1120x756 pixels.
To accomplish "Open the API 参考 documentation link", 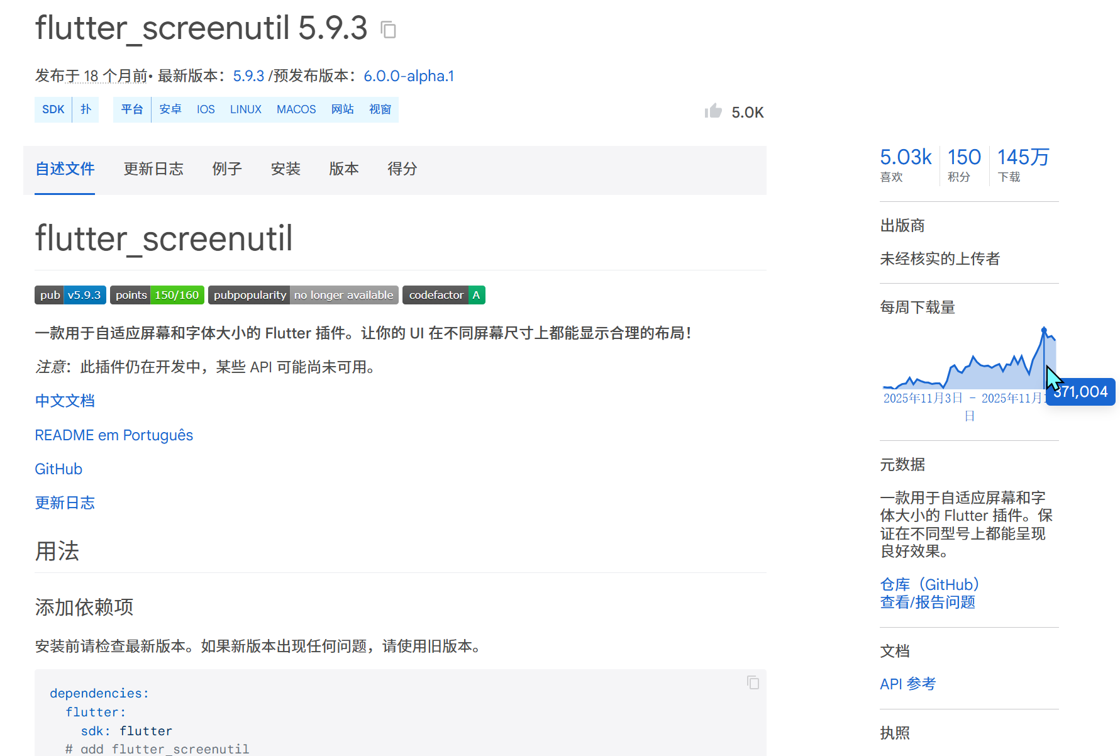I will 907,684.
